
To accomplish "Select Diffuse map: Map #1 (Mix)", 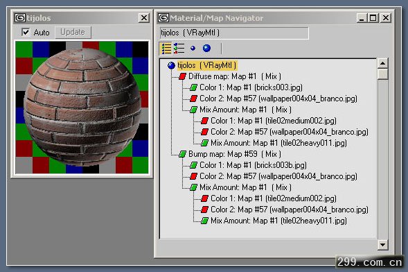I will click(x=234, y=76).
